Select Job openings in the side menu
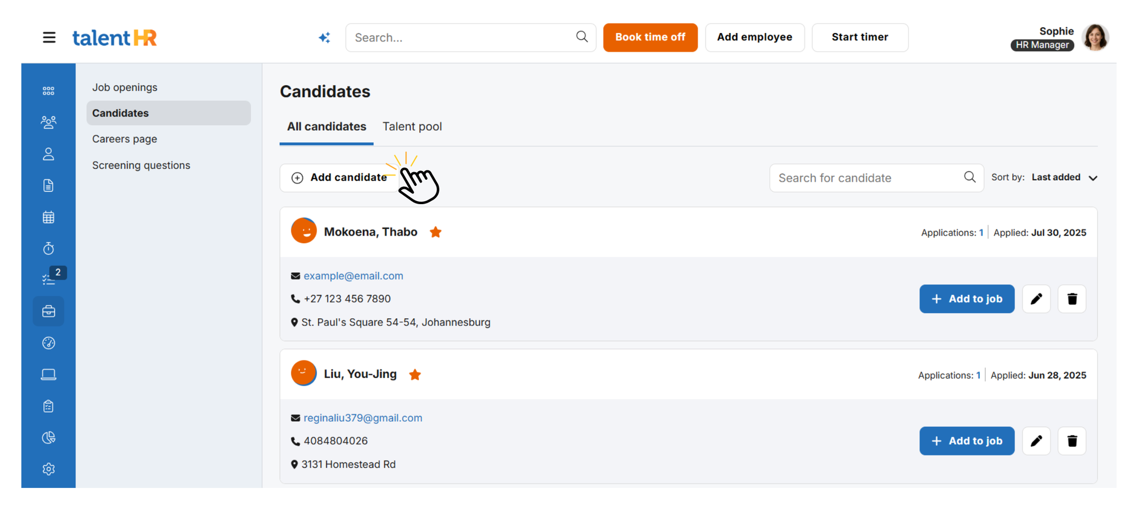The height and width of the screenshot is (510, 1138). point(125,88)
